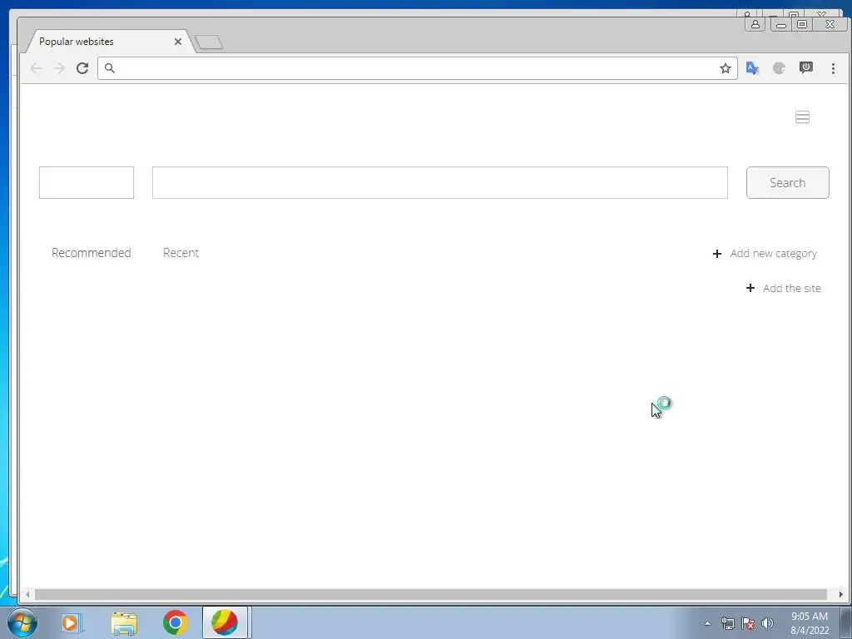Click the plus icon beside Add new category
The image size is (852, 639).
[717, 254]
